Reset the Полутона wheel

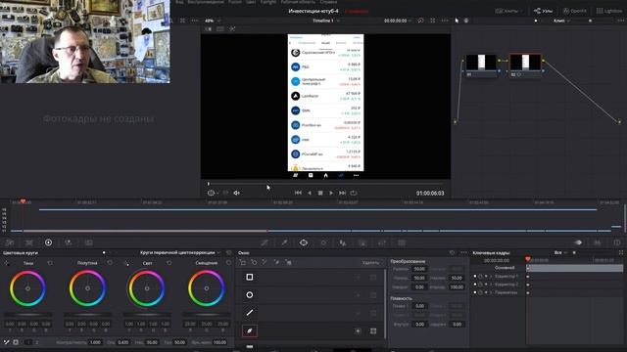click(x=110, y=263)
